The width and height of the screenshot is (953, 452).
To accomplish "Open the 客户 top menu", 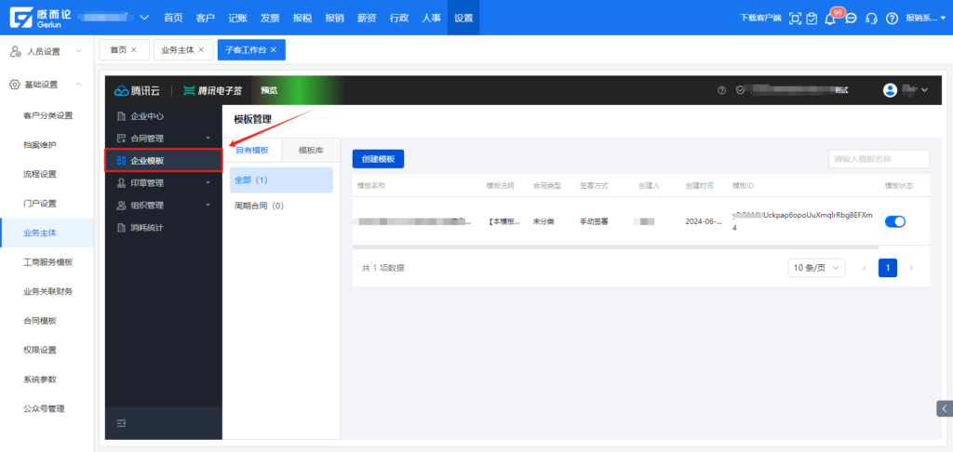I will pyautogui.click(x=206, y=18).
